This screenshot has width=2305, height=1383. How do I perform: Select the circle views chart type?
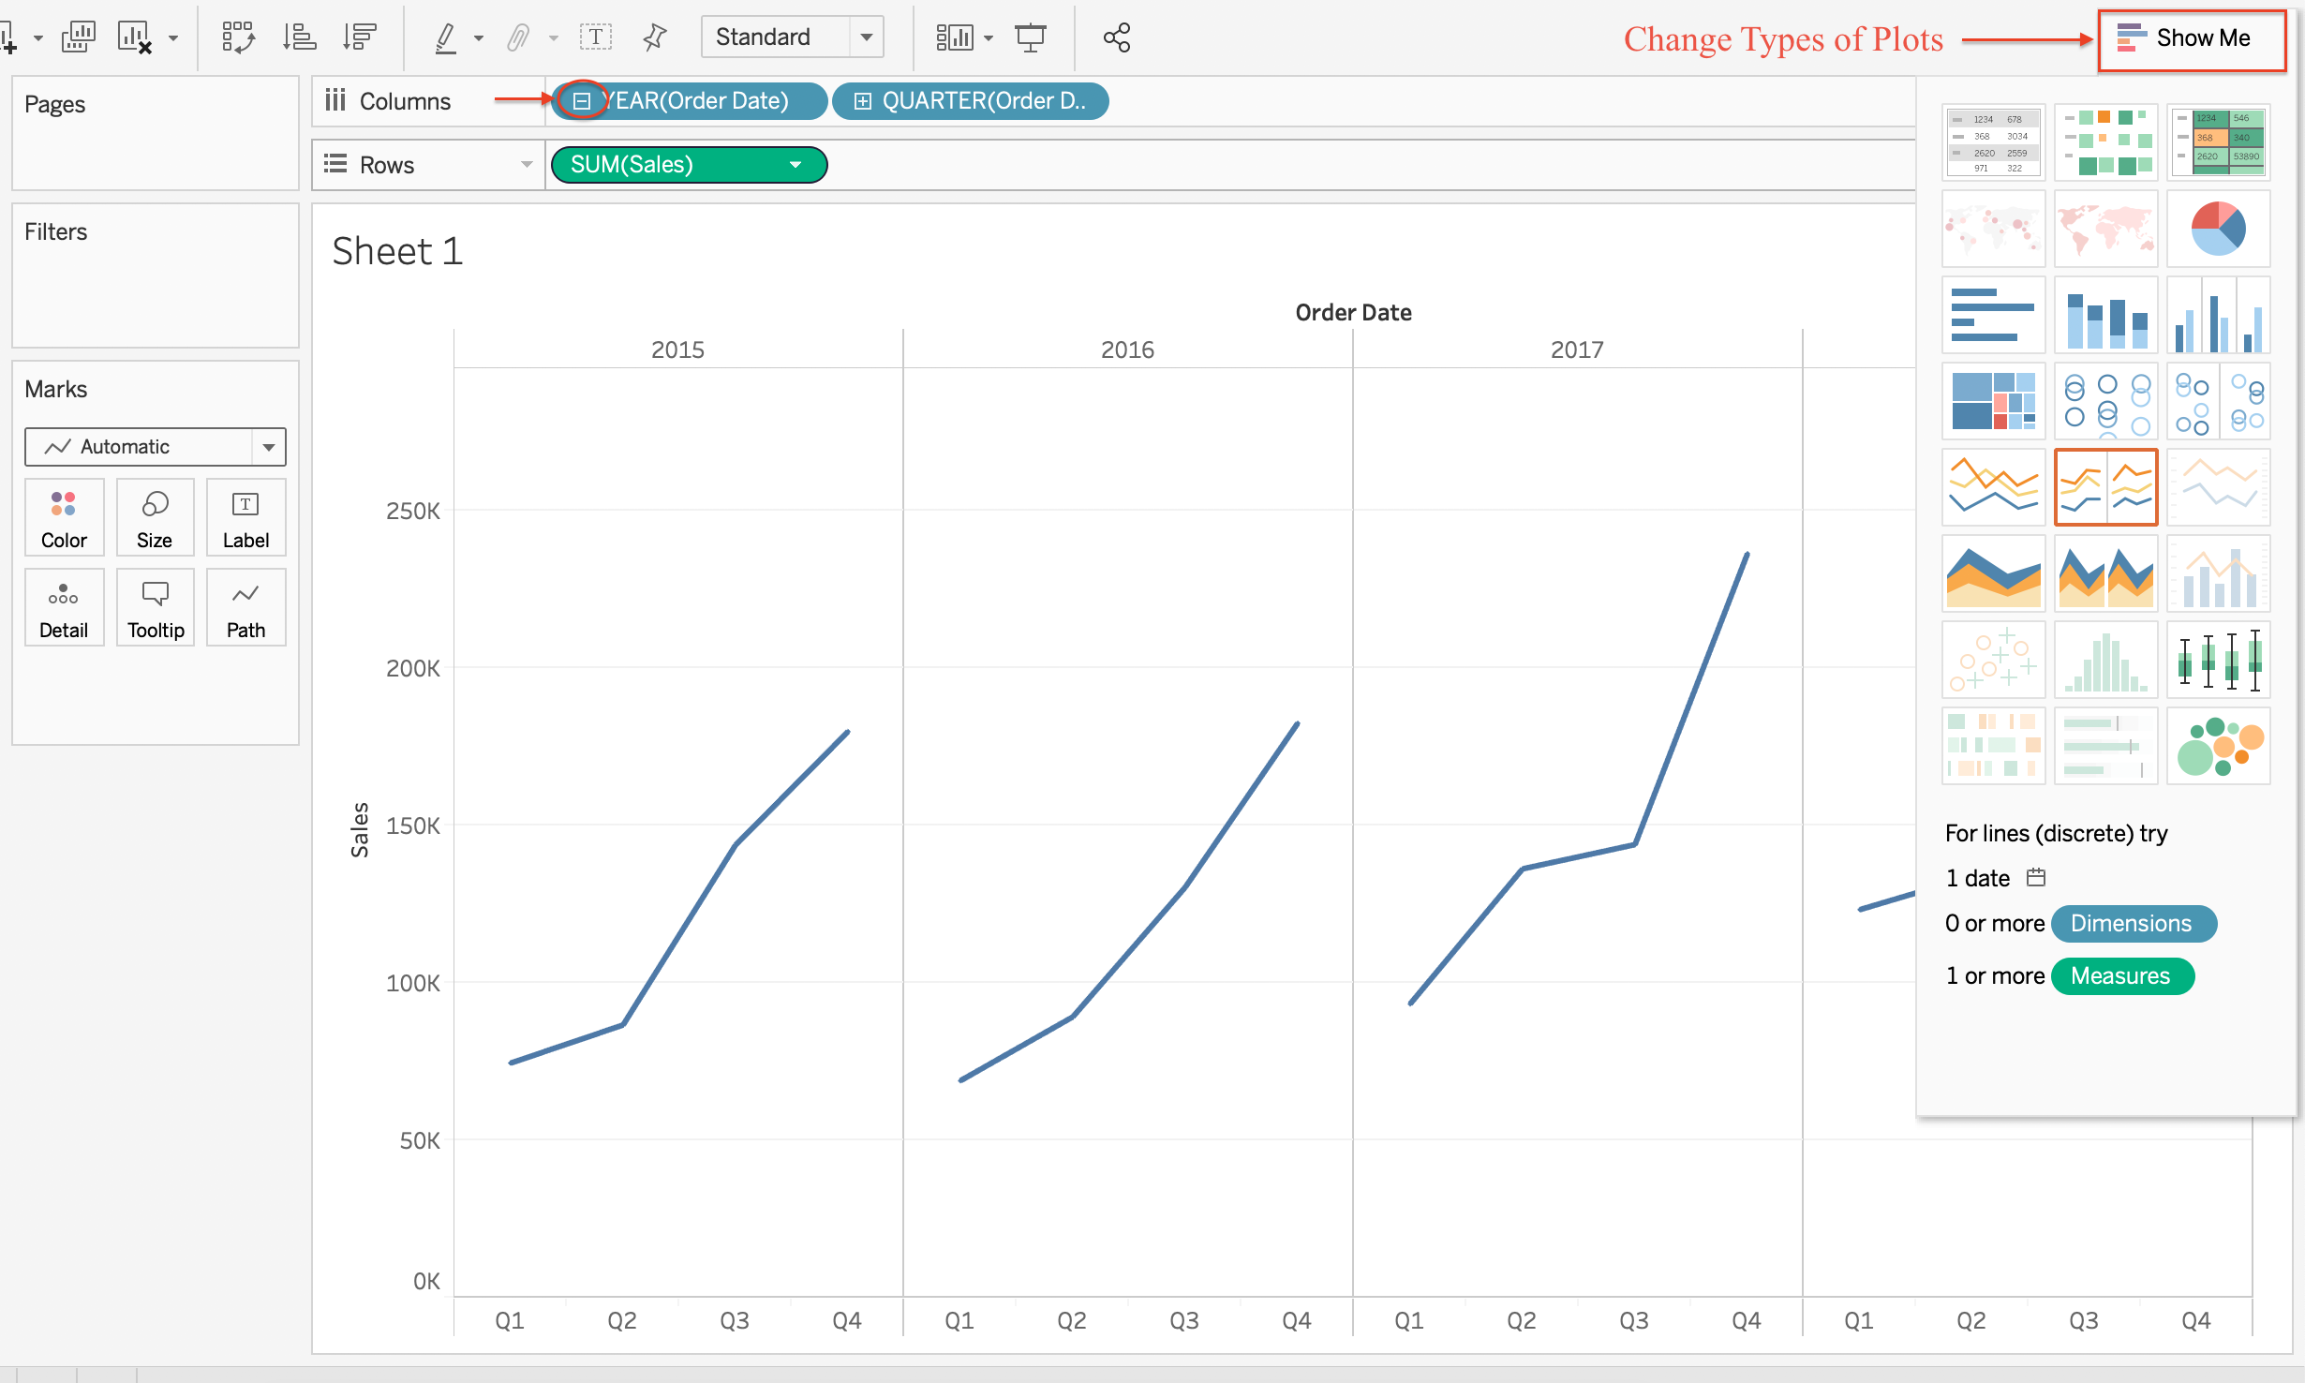coord(2106,401)
